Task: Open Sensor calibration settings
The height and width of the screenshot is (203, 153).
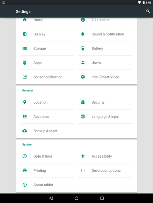Action: (x=47, y=77)
